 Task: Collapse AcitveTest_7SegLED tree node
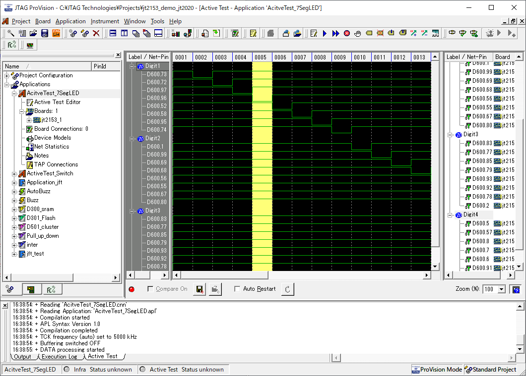click(x=14, y=94)
